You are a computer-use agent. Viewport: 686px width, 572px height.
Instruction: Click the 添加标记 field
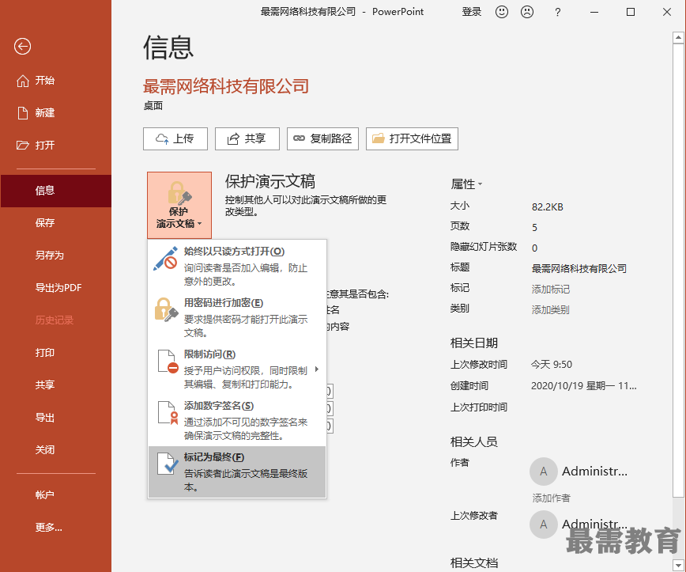(550, 289)
